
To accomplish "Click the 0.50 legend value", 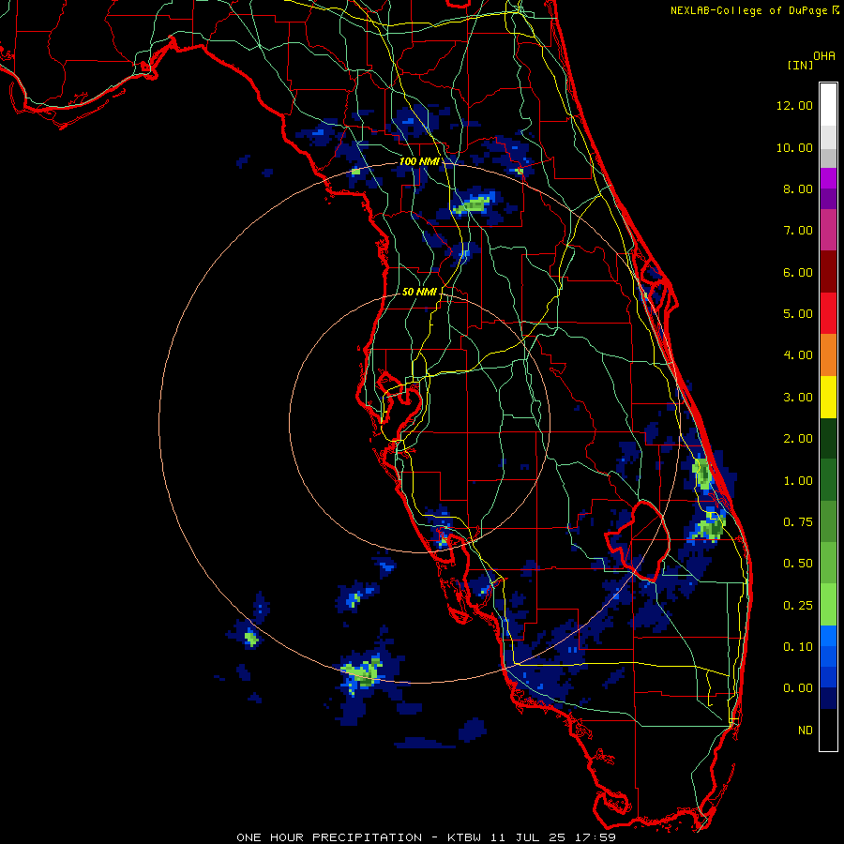I will pyautogui.click(x=798, y=564).
